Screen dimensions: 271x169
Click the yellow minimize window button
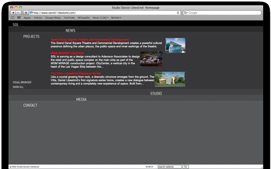[16, 7]
